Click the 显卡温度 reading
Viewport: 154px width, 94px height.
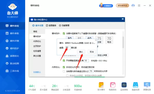pyautogui.click(x=44, y=88)
